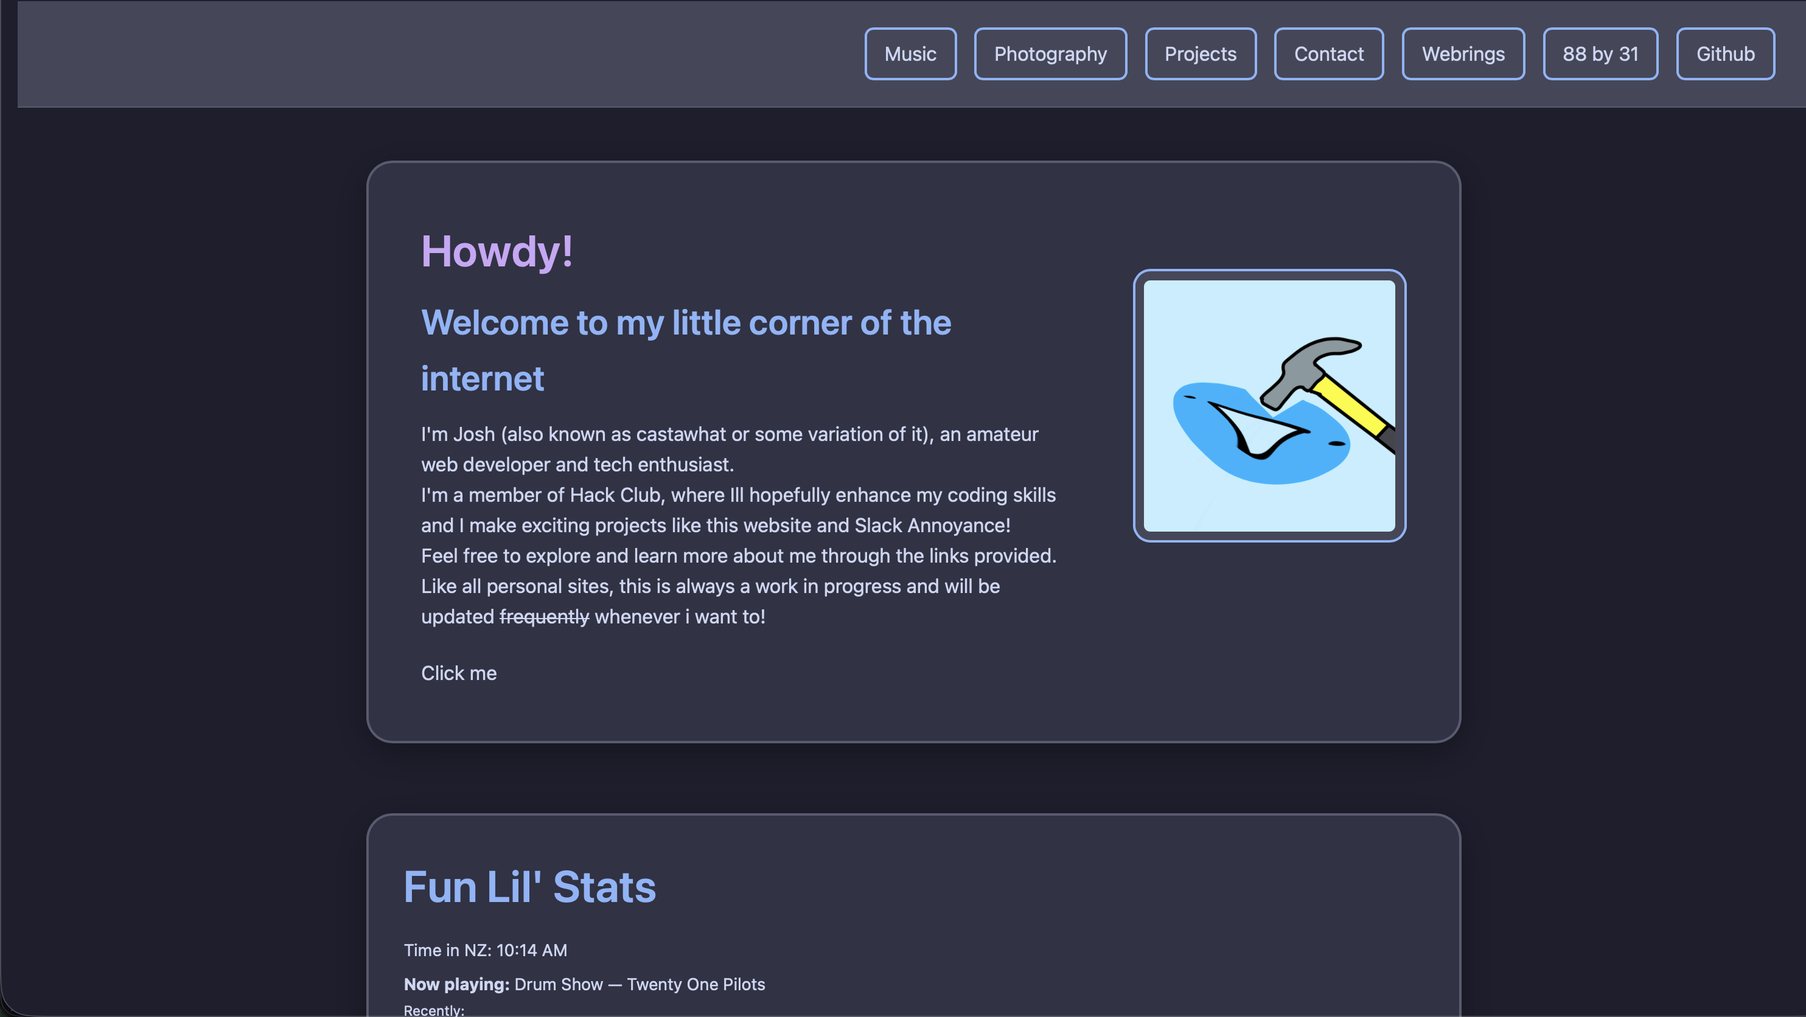Click the 'Click me' text
The height and width of the screenshot is (1017, 1806).
click(459, 673)
